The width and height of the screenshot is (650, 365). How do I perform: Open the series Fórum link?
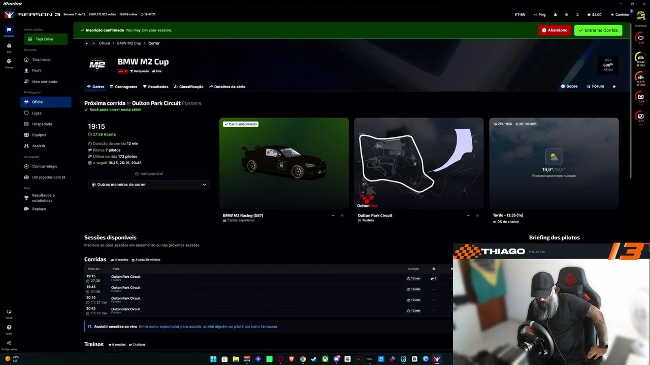coord(595,87)
